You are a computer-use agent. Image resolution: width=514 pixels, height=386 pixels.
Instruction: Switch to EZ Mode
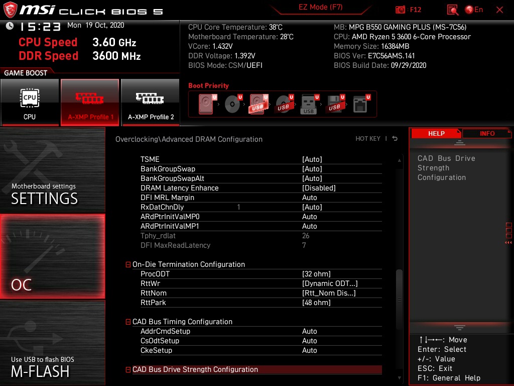(321, 8)
